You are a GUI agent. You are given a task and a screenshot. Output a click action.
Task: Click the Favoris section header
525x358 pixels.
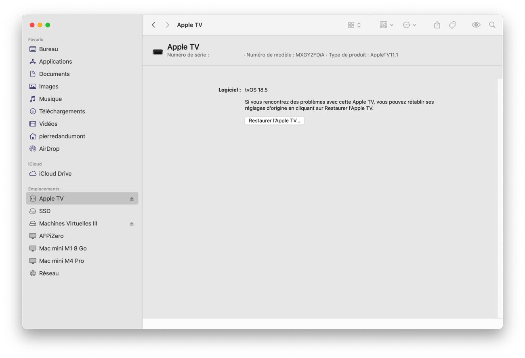[36, 40]
